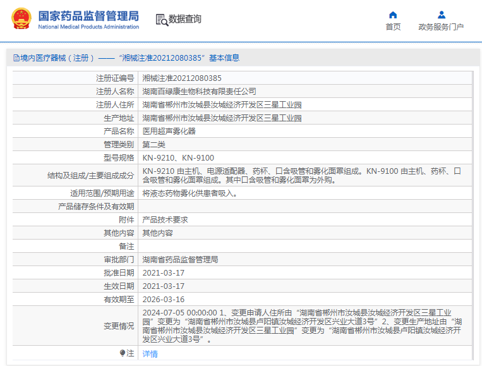The width and height of the screenshot is (482, 366).
Task: Select product name 医用超声雾化器
Action: coord(169,131)
